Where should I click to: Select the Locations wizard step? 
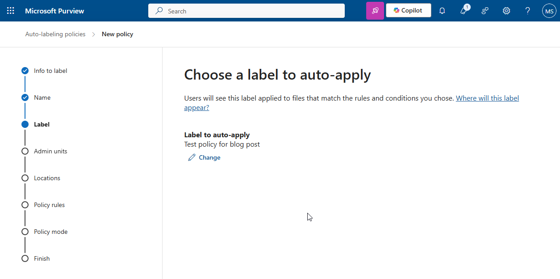[47, 178]
